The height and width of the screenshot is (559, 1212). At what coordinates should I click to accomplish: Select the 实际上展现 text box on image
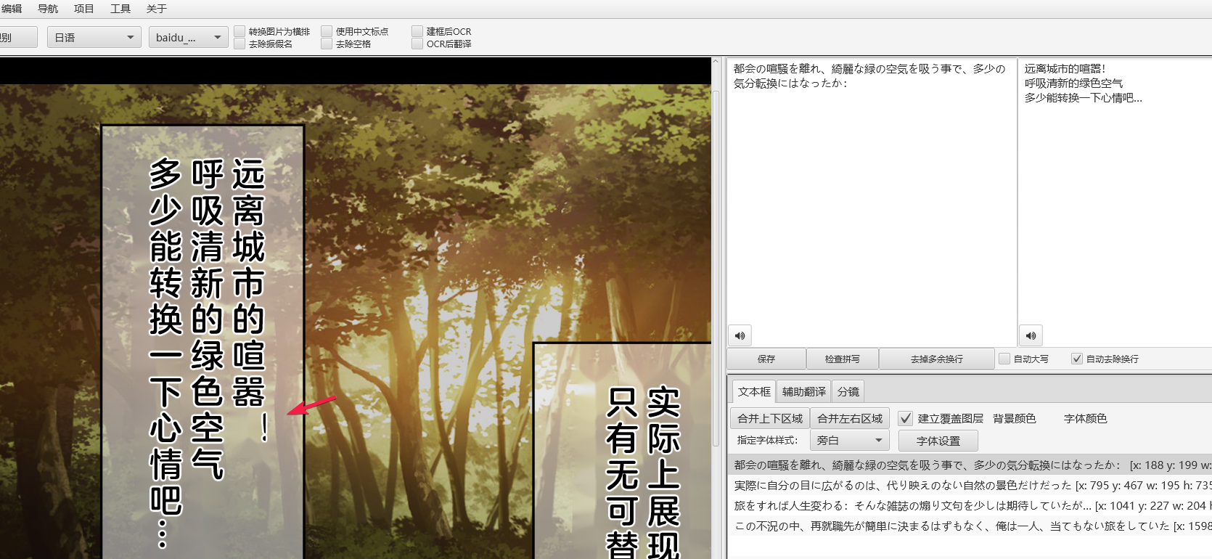point(622,450)
